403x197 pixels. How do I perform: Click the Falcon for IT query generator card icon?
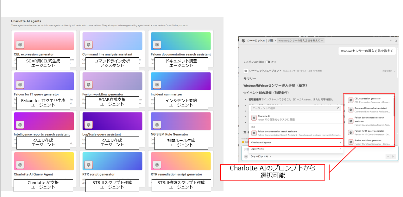20,85
